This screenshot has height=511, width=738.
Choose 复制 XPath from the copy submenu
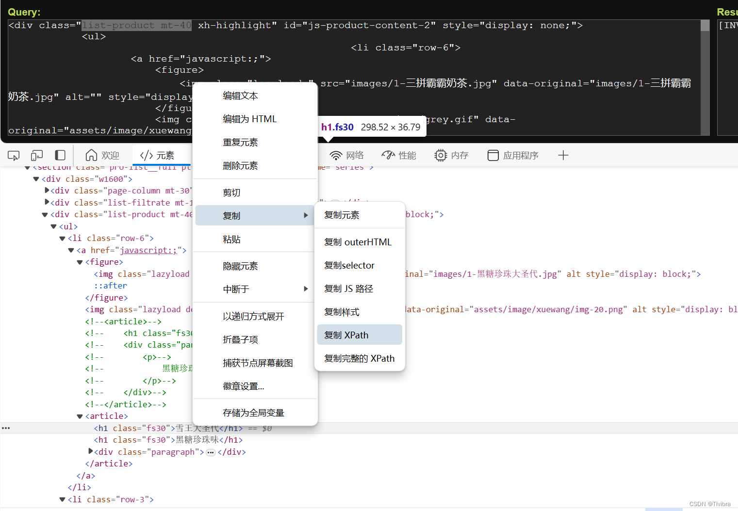pos(347,335)
